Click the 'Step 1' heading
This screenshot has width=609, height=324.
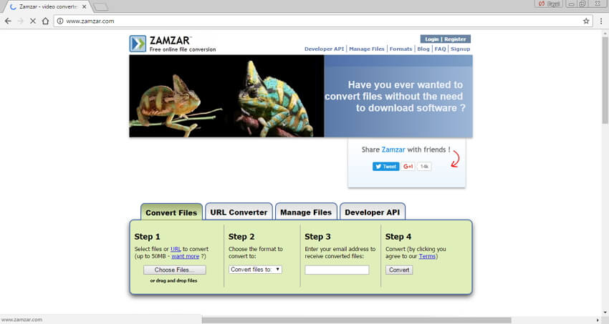pyautogui.click(x=147, y=237)
